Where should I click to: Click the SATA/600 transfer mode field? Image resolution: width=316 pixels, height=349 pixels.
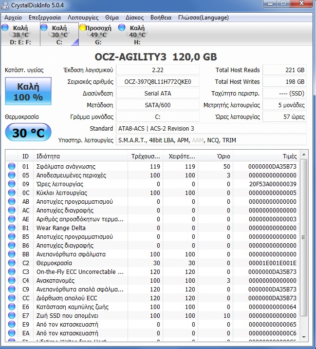pos(158,105)
